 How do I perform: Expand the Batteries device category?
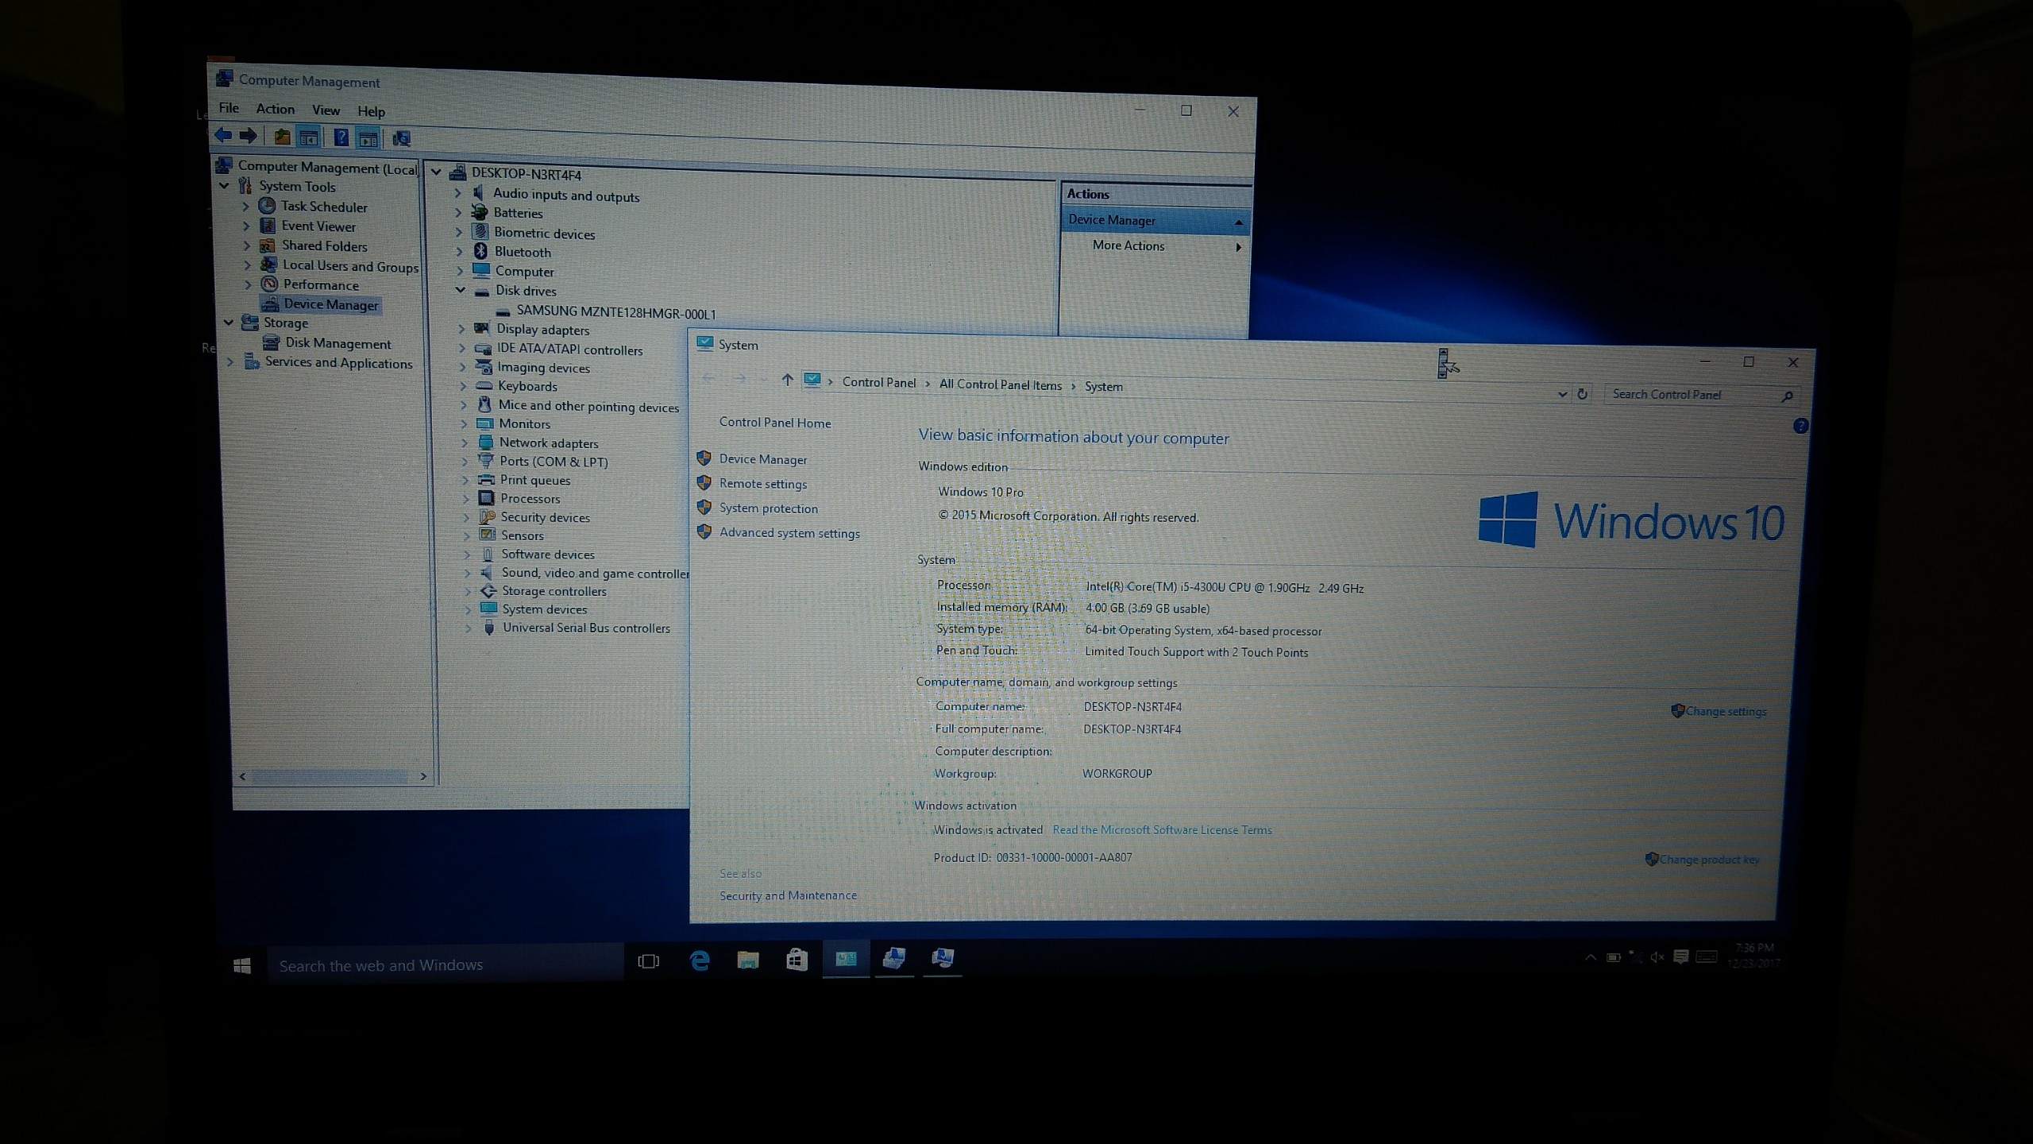(x=458, y=212)
